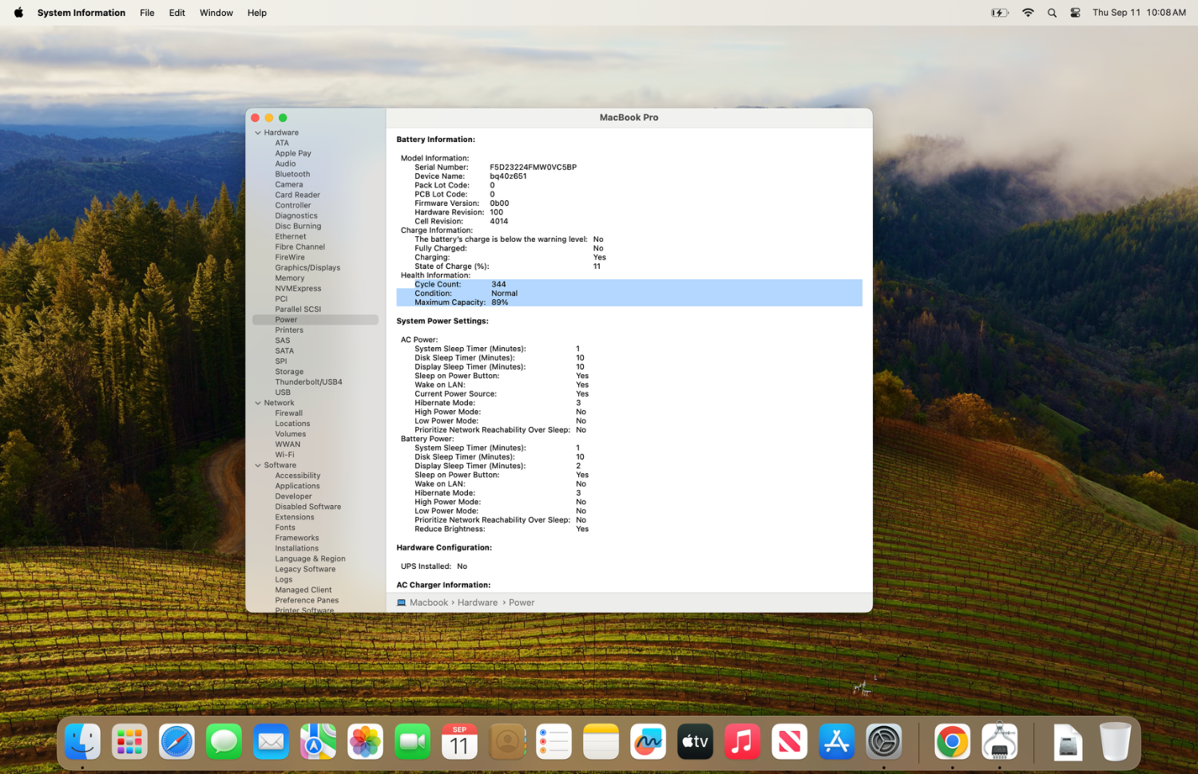Click the Cycle Count 344 row
Image resolution: width=1198 pixels, height=774 pixels.
click(629, 284)
